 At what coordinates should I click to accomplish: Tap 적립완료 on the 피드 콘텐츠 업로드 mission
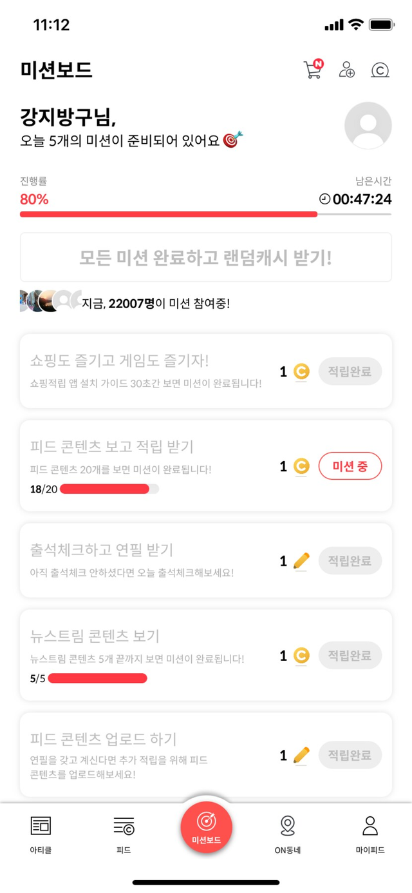[350, 755]
